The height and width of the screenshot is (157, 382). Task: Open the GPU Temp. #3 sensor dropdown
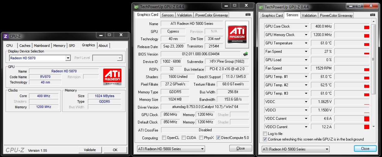(x=306, y=93)
